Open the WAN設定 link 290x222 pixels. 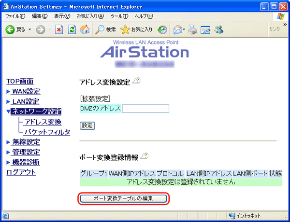click(x=26, y=91)
